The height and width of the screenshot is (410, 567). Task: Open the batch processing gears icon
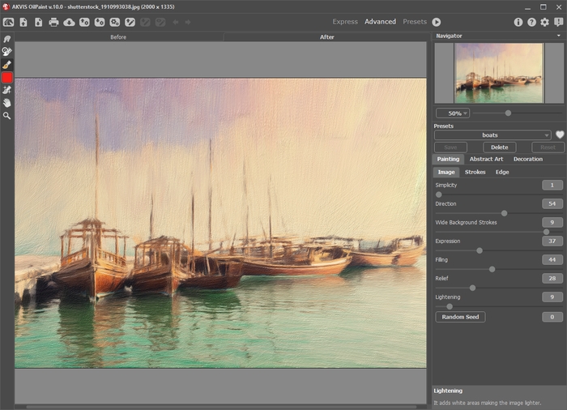click(115, 22)
